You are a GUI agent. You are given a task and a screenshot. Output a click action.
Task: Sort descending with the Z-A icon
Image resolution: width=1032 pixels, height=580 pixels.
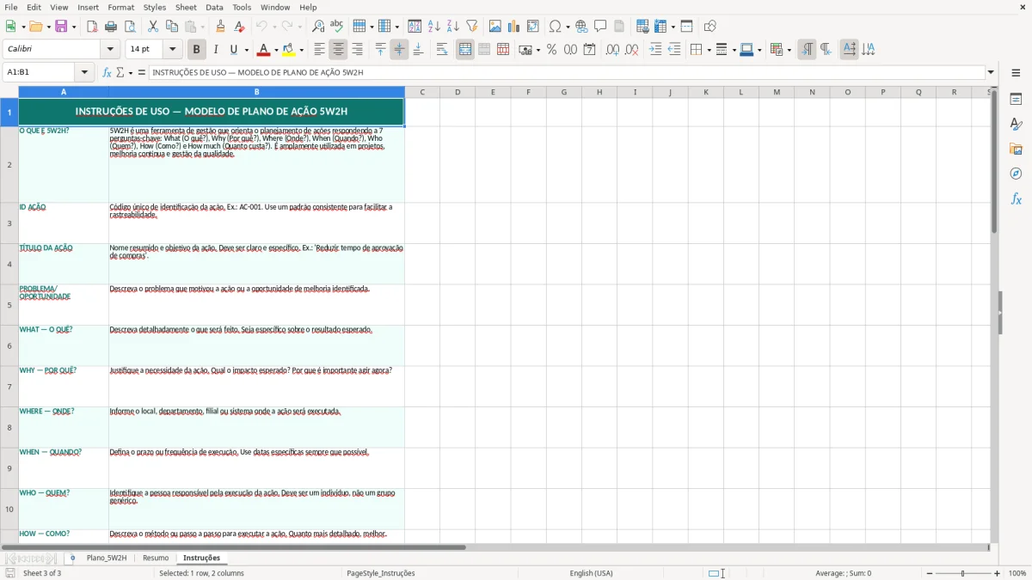452,27
